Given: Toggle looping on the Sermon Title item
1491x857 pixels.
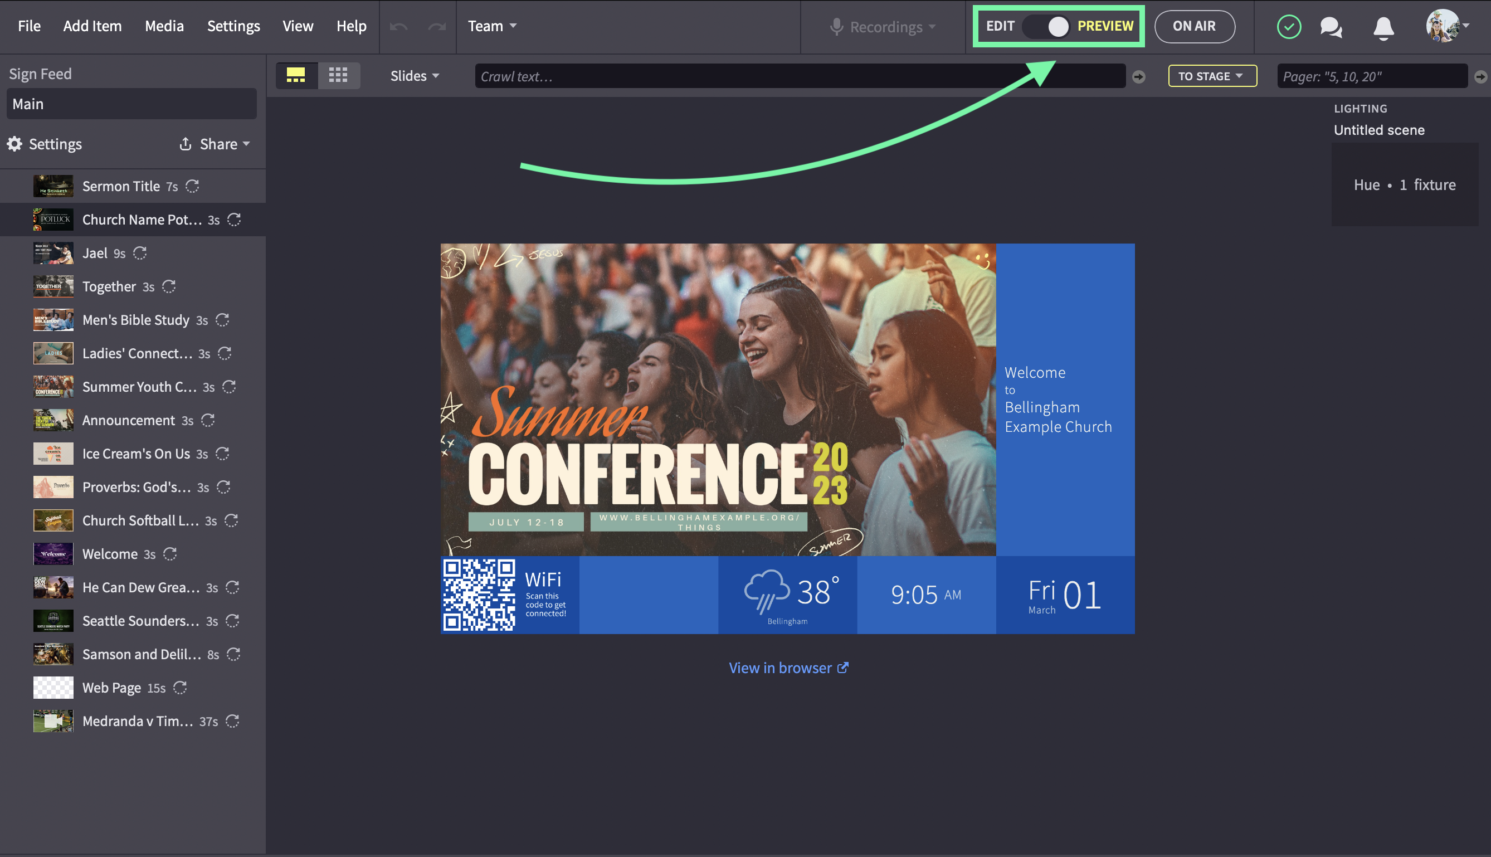Looking at the screenshot, I should (x=192, y=186).
